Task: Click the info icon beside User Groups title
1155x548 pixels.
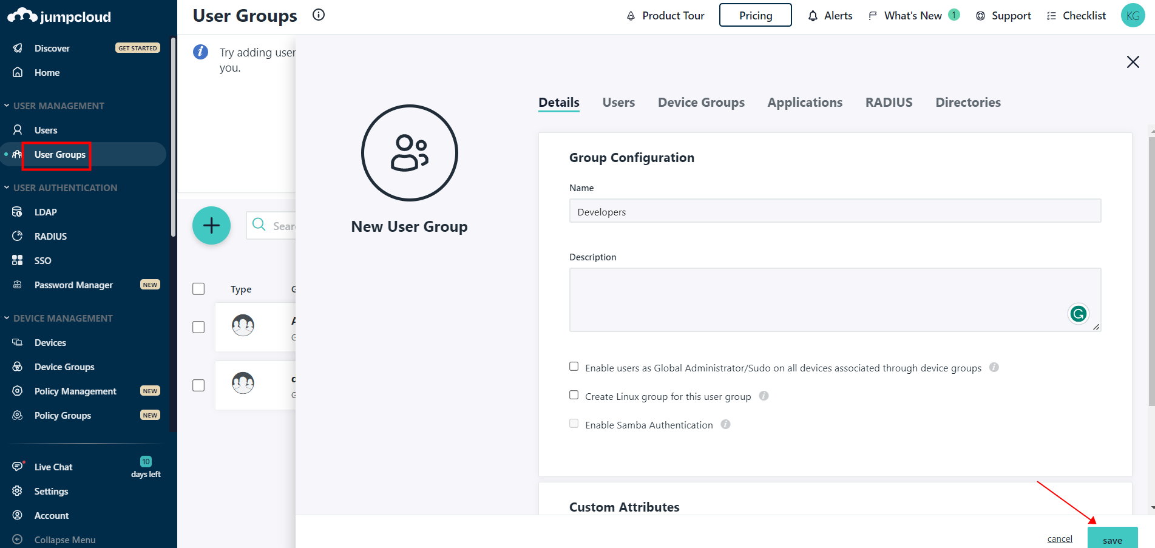Action: point(319,15)
